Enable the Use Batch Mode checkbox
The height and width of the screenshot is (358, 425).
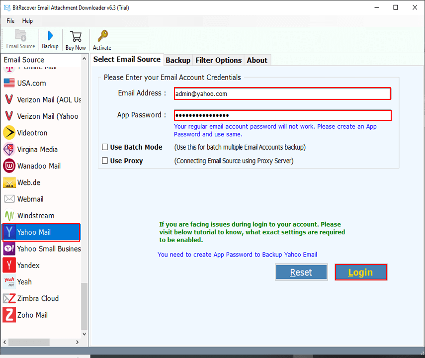point(105,147)
